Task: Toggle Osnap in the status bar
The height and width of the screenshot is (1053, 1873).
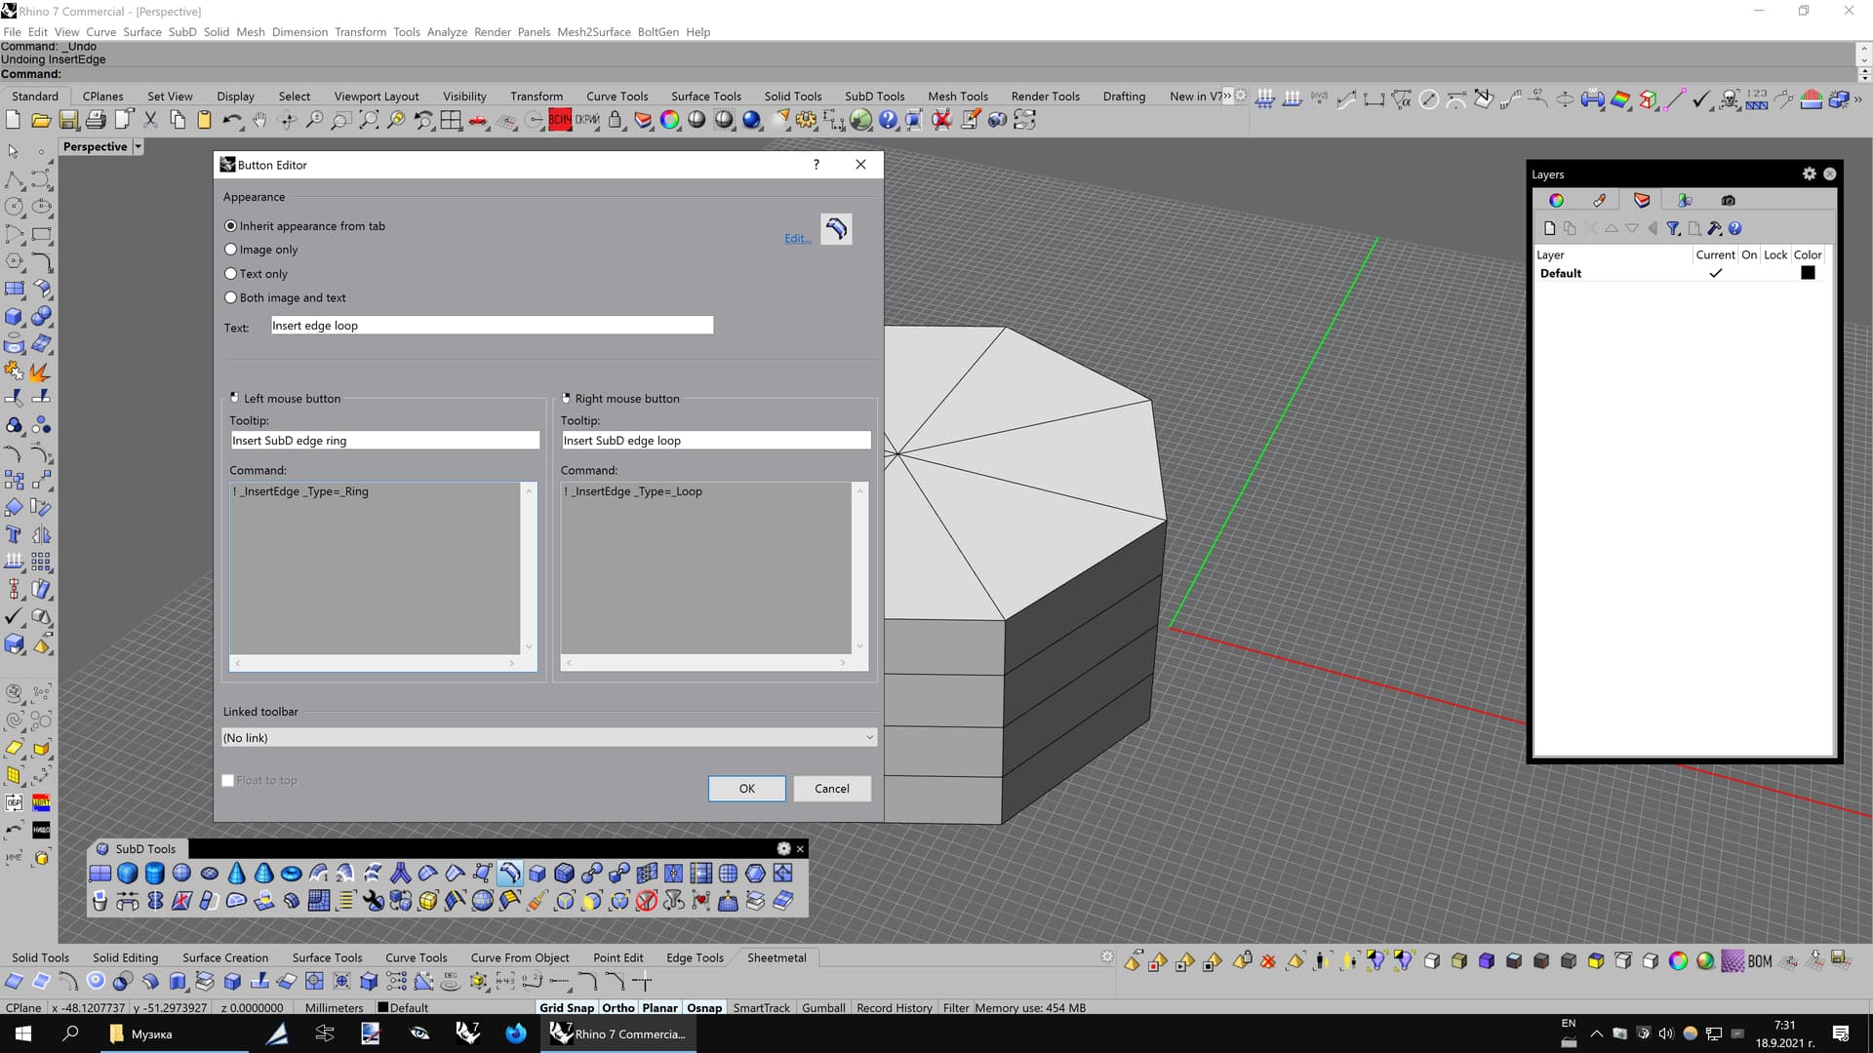Action: pos(704,1007)
